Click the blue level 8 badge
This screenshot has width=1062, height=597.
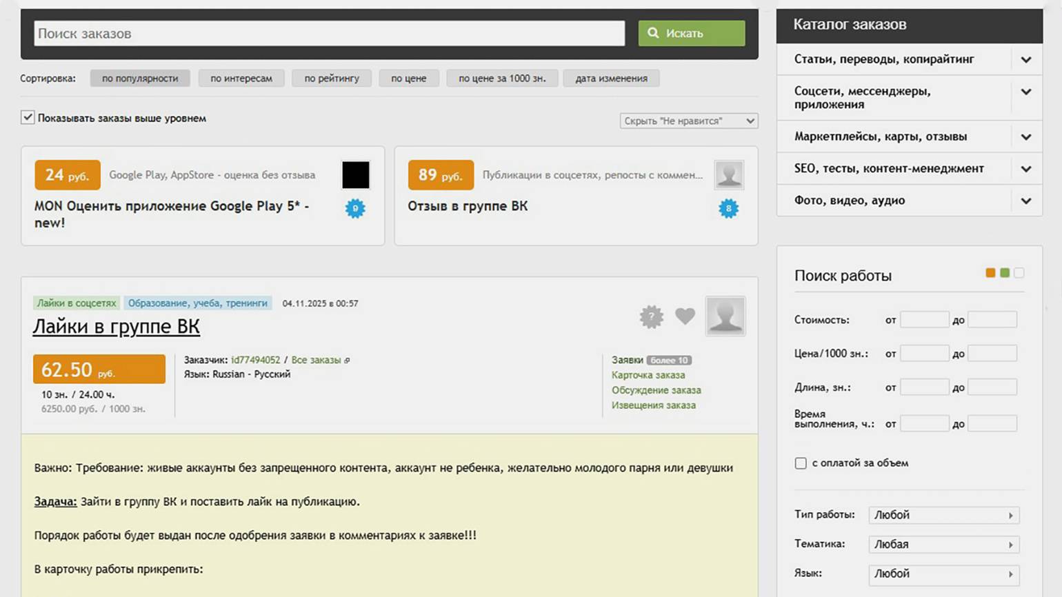click(728, 208)
